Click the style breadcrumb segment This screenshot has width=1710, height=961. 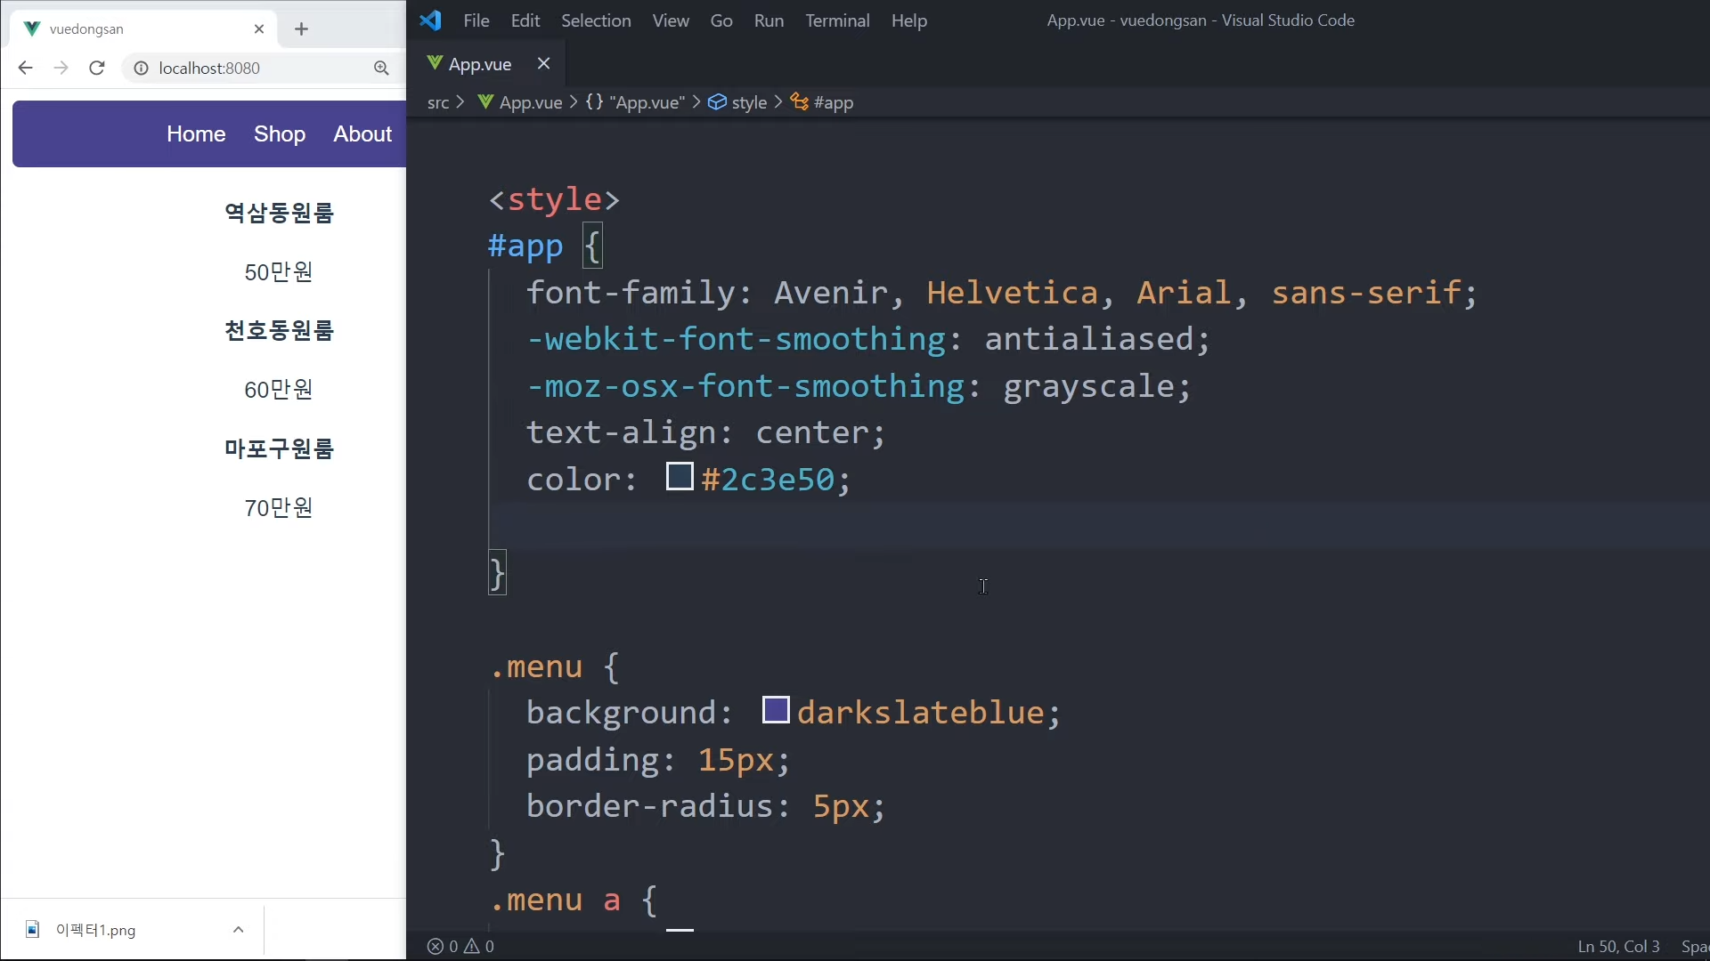coord(748,102)
